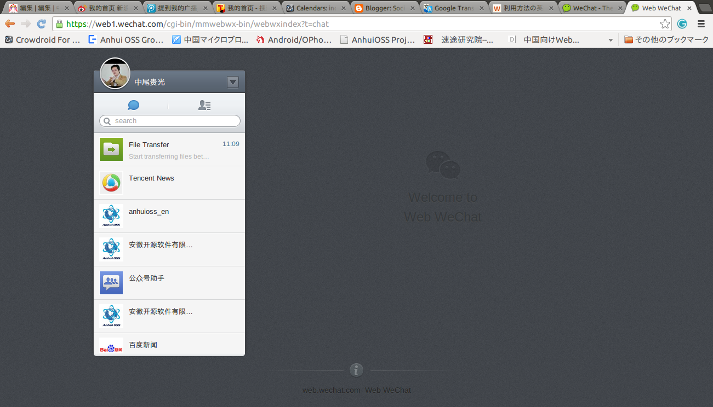
Task: Click the search input field
Action: point(169,120)
